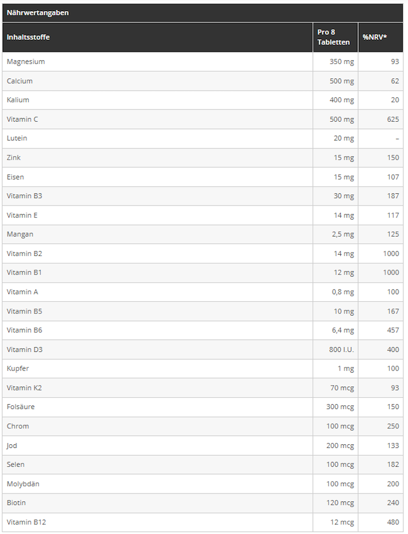Click the Folsäure ingredient name
The height and width of the screenshot is (534, 408).
coord(21,407)
